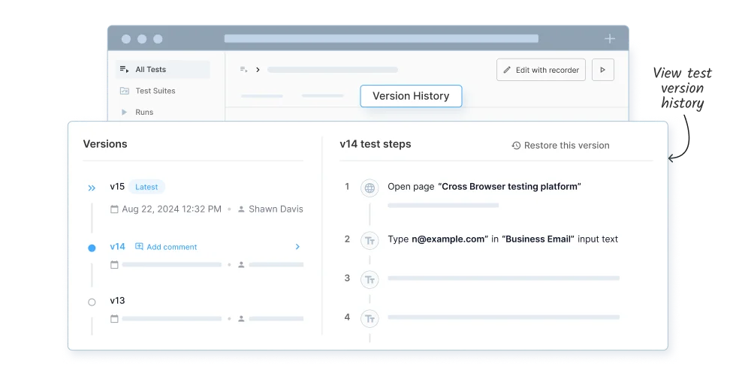The image size is (736, 391).
Task: Click v13 calendar icon
Action: point(114,319)
